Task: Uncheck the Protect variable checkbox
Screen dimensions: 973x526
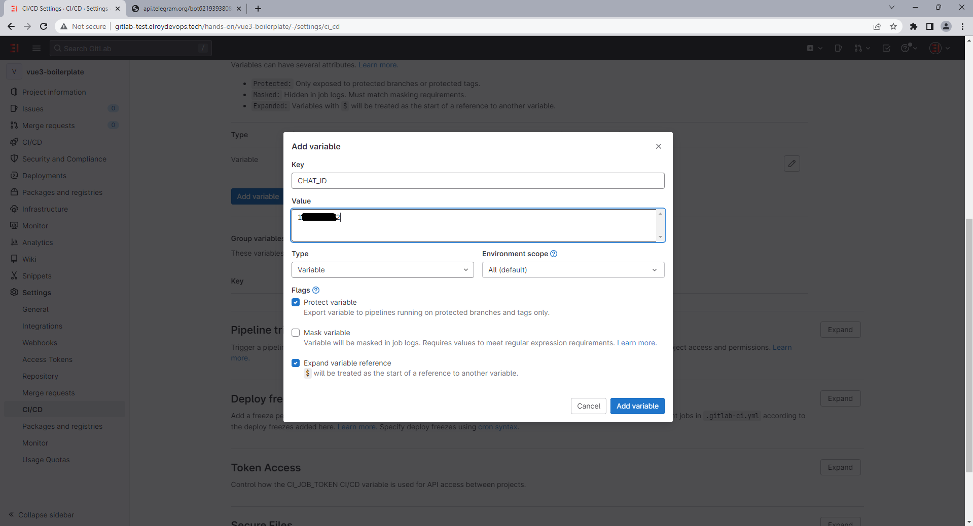Action: pos(296,302)
